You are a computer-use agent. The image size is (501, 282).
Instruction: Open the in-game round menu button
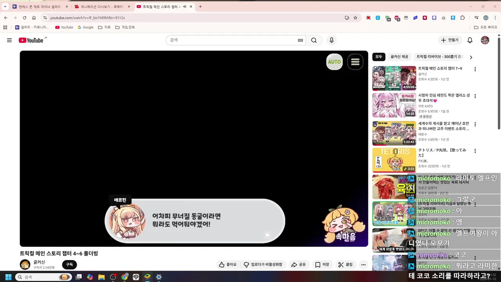click(x=355, y=62)
